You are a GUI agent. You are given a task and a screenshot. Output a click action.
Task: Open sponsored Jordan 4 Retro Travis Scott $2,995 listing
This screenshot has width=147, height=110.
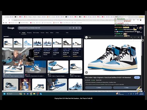click(38, 48)
